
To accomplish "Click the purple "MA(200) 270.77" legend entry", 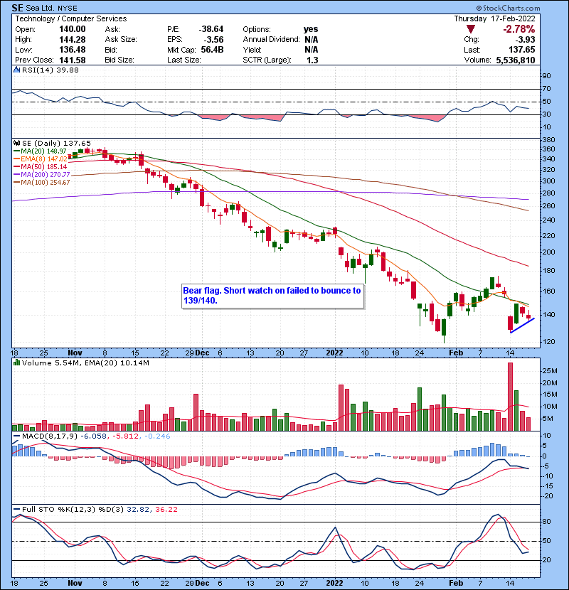I will (x=42, y=175).
